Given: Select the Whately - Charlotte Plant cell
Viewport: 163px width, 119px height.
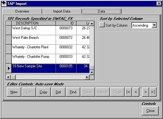Looking at the screenshot, I should click(34, 49).
